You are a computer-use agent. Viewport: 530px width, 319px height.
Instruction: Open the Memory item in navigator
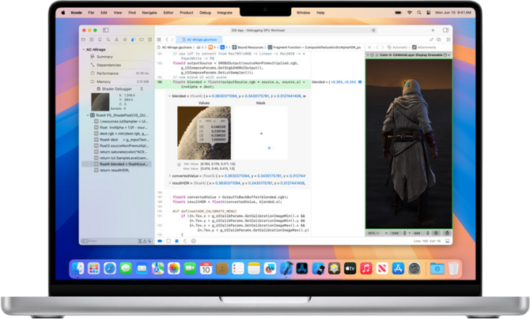104,81
